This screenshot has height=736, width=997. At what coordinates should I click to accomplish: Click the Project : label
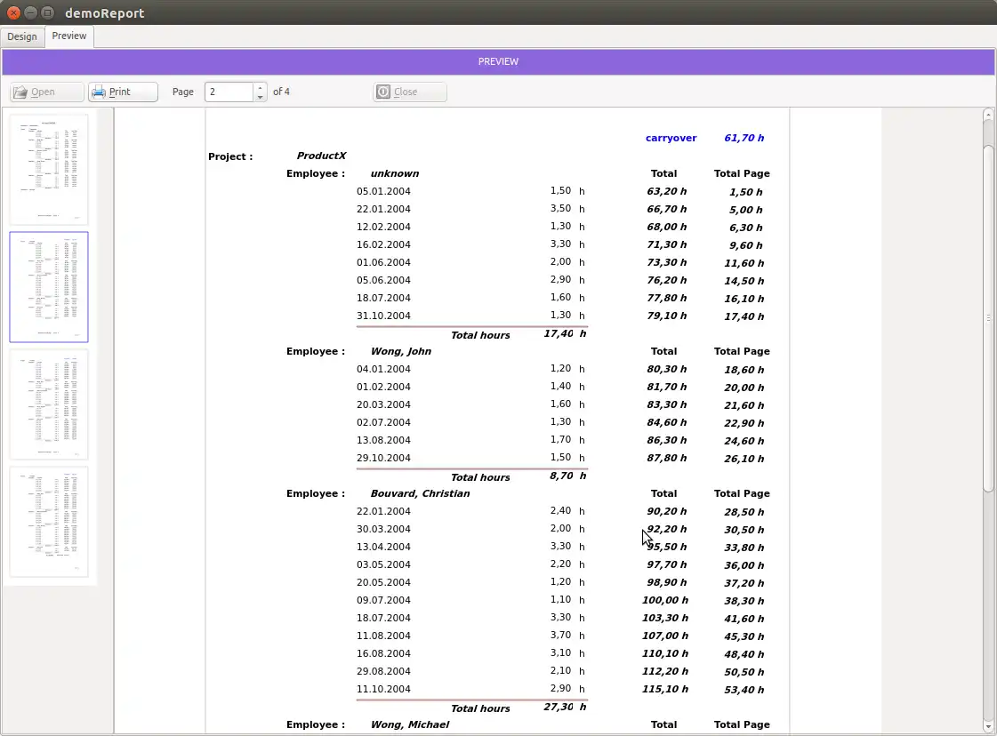click(230, 157)
